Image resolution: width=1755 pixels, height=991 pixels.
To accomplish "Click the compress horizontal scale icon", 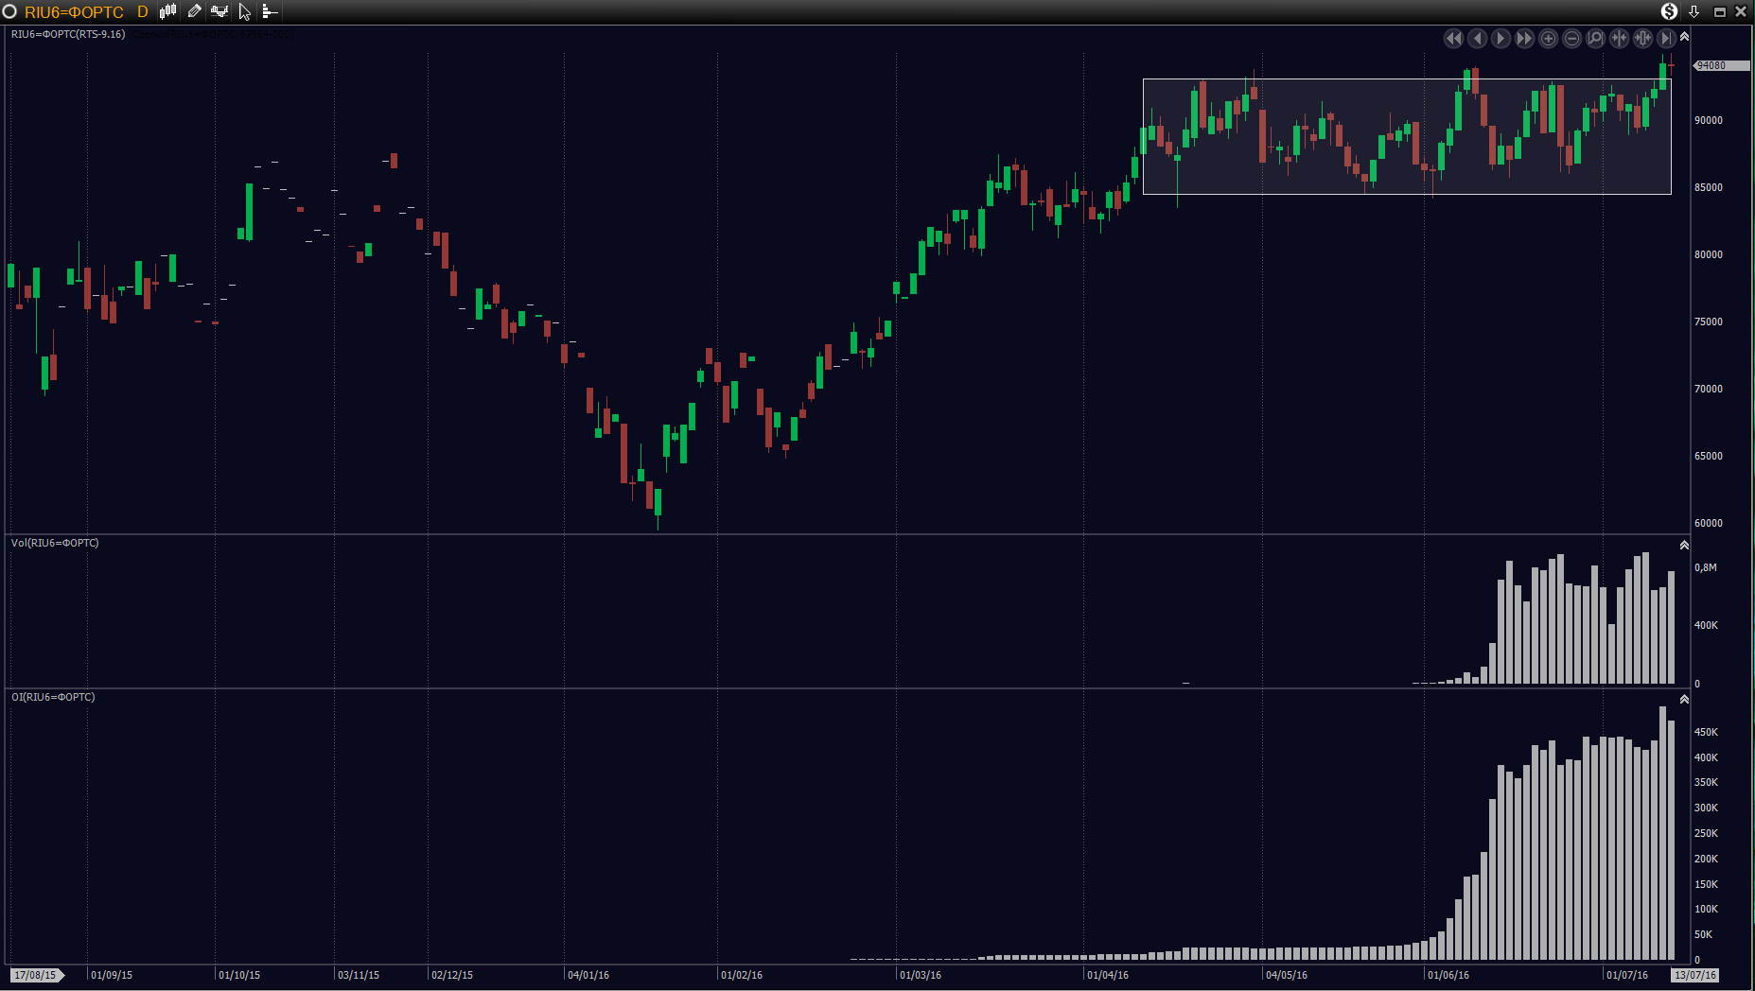I will click(x=1619, y=39).
